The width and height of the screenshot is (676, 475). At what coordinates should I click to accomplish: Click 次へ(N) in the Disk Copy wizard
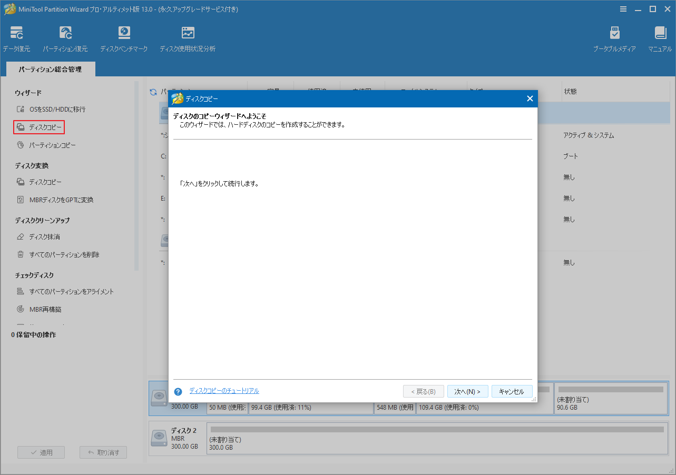point(467,391)
